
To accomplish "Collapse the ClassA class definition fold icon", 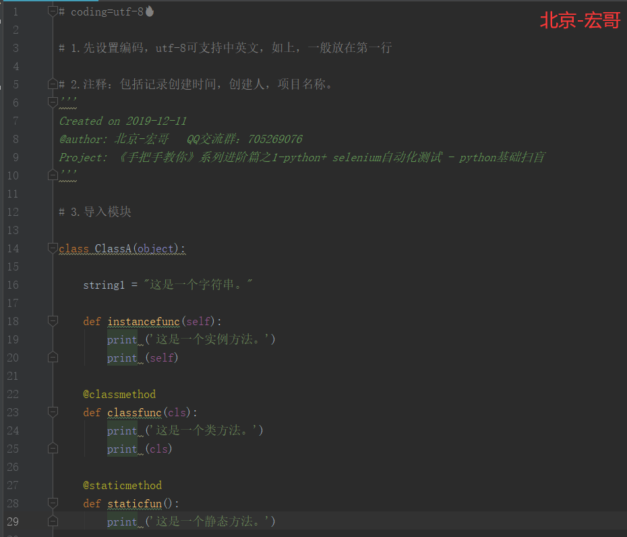I will (53, 248).
